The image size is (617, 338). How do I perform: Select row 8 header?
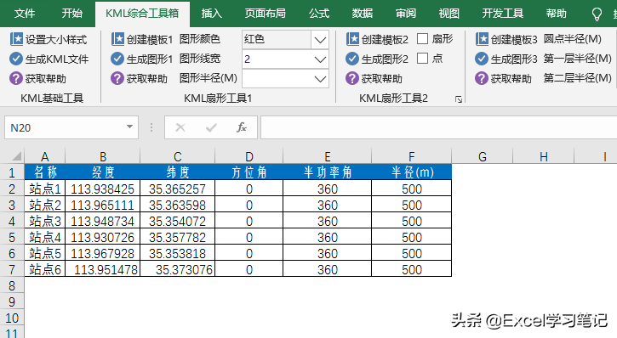click(12, 285)
